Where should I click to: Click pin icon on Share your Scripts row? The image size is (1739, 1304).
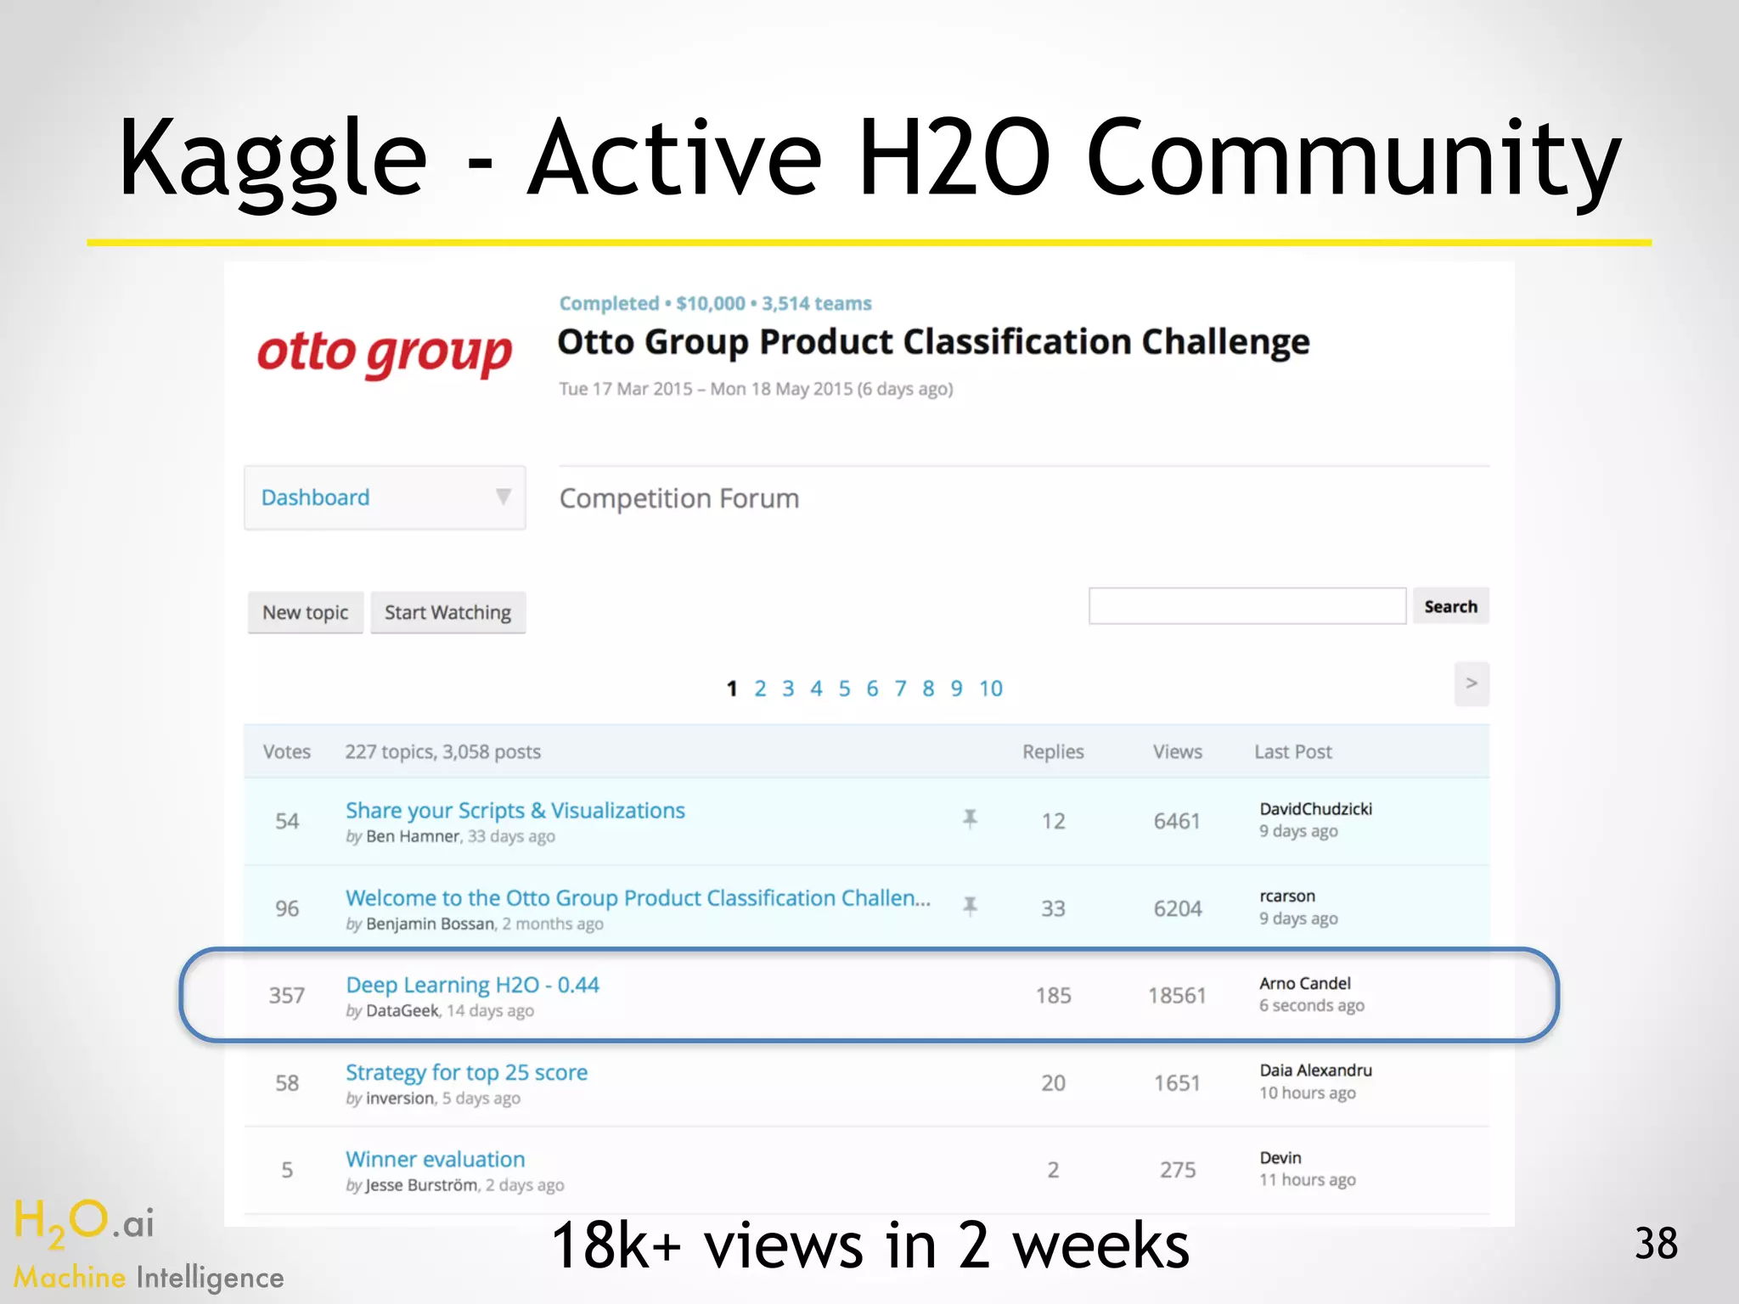click(970, 819)
